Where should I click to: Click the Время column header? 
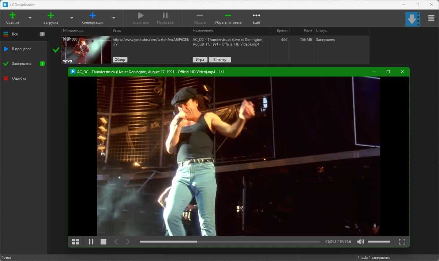282,31
